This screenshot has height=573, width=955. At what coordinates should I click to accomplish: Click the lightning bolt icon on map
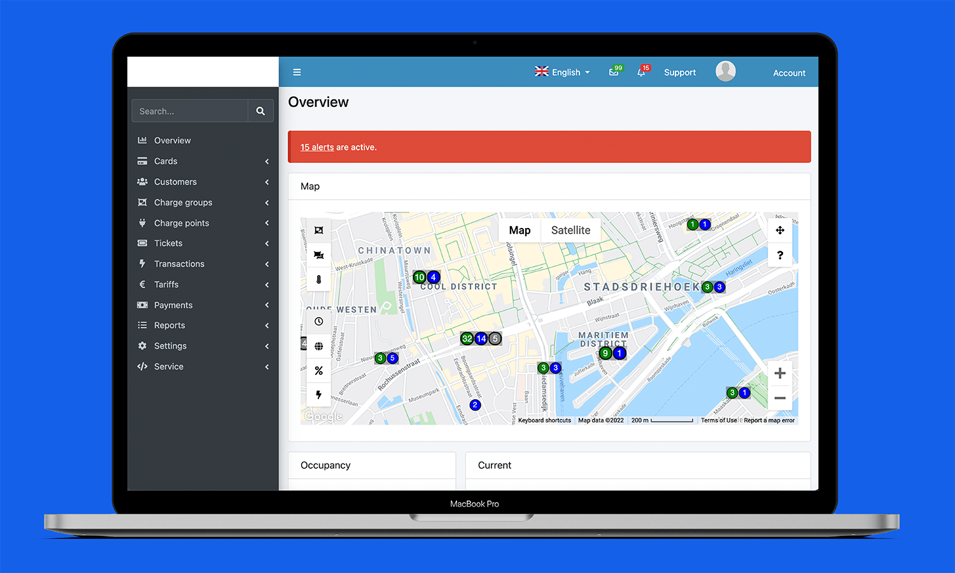tap(319, 395)
